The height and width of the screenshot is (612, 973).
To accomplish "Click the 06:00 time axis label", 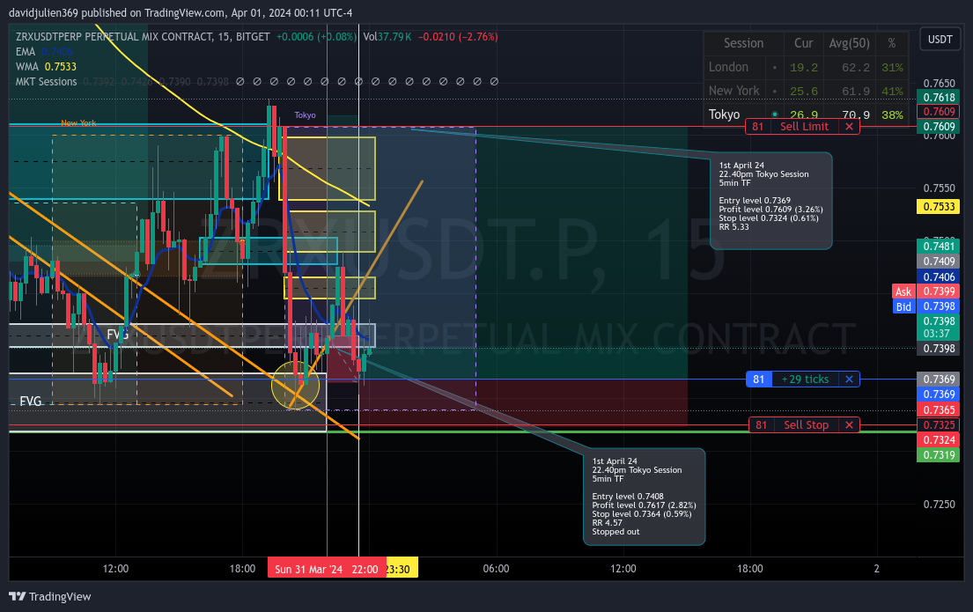I will coord(496,569).
